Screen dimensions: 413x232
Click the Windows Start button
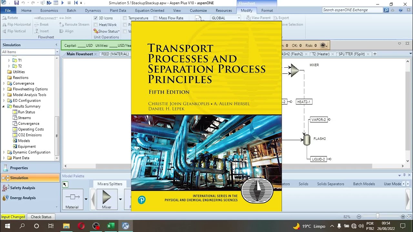pyautogui.click(x=7, y=226)
